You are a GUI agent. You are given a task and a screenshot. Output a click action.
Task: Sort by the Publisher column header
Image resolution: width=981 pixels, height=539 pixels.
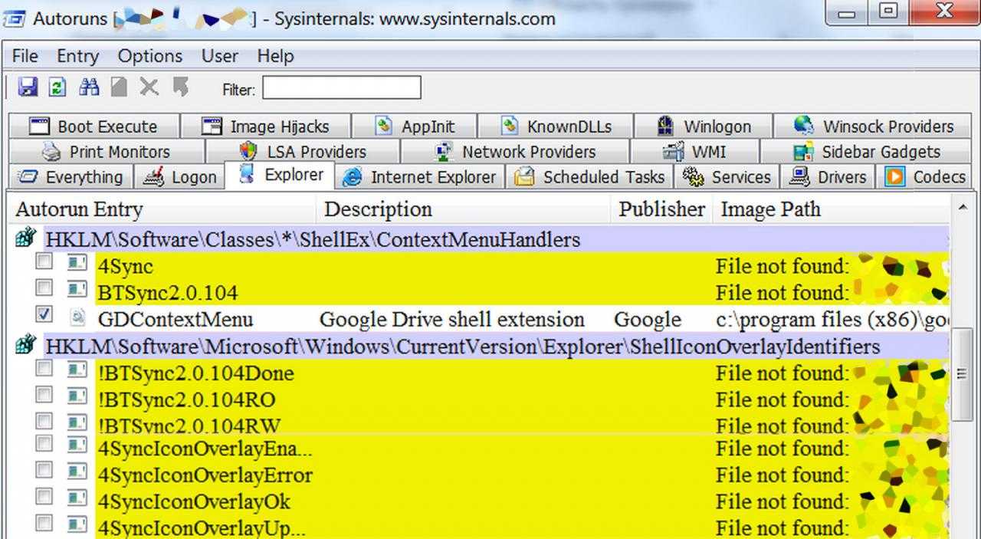[661, 209]
